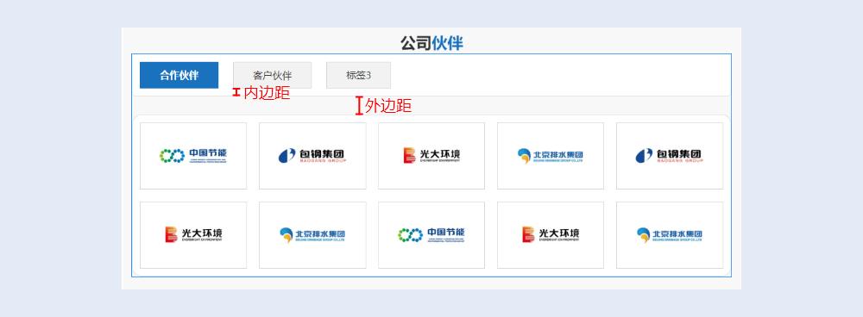Open 北京排水集团 card between 光大环境 and 中国节能

click(x=312, y=235)
